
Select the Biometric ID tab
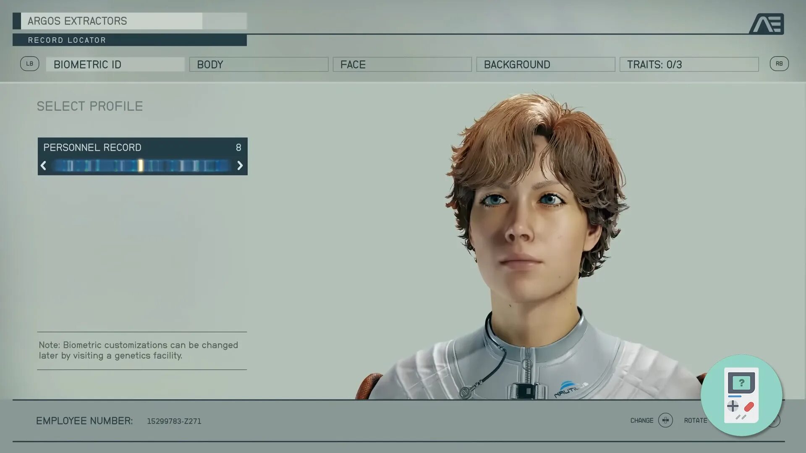click(x=115, y=65)
